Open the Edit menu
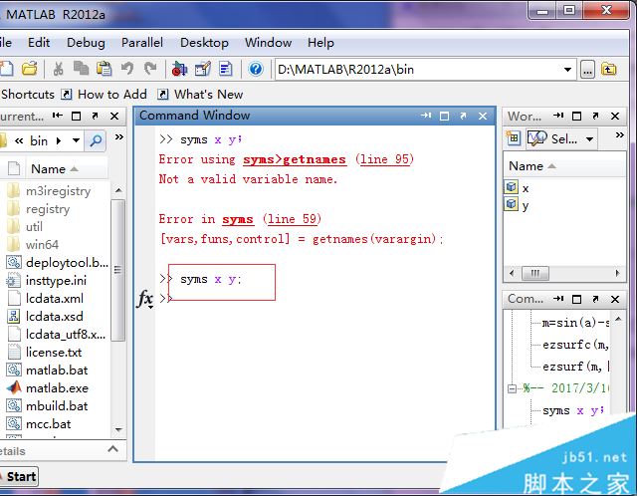This screenshot has height=496, width=637. coord(39,42)
